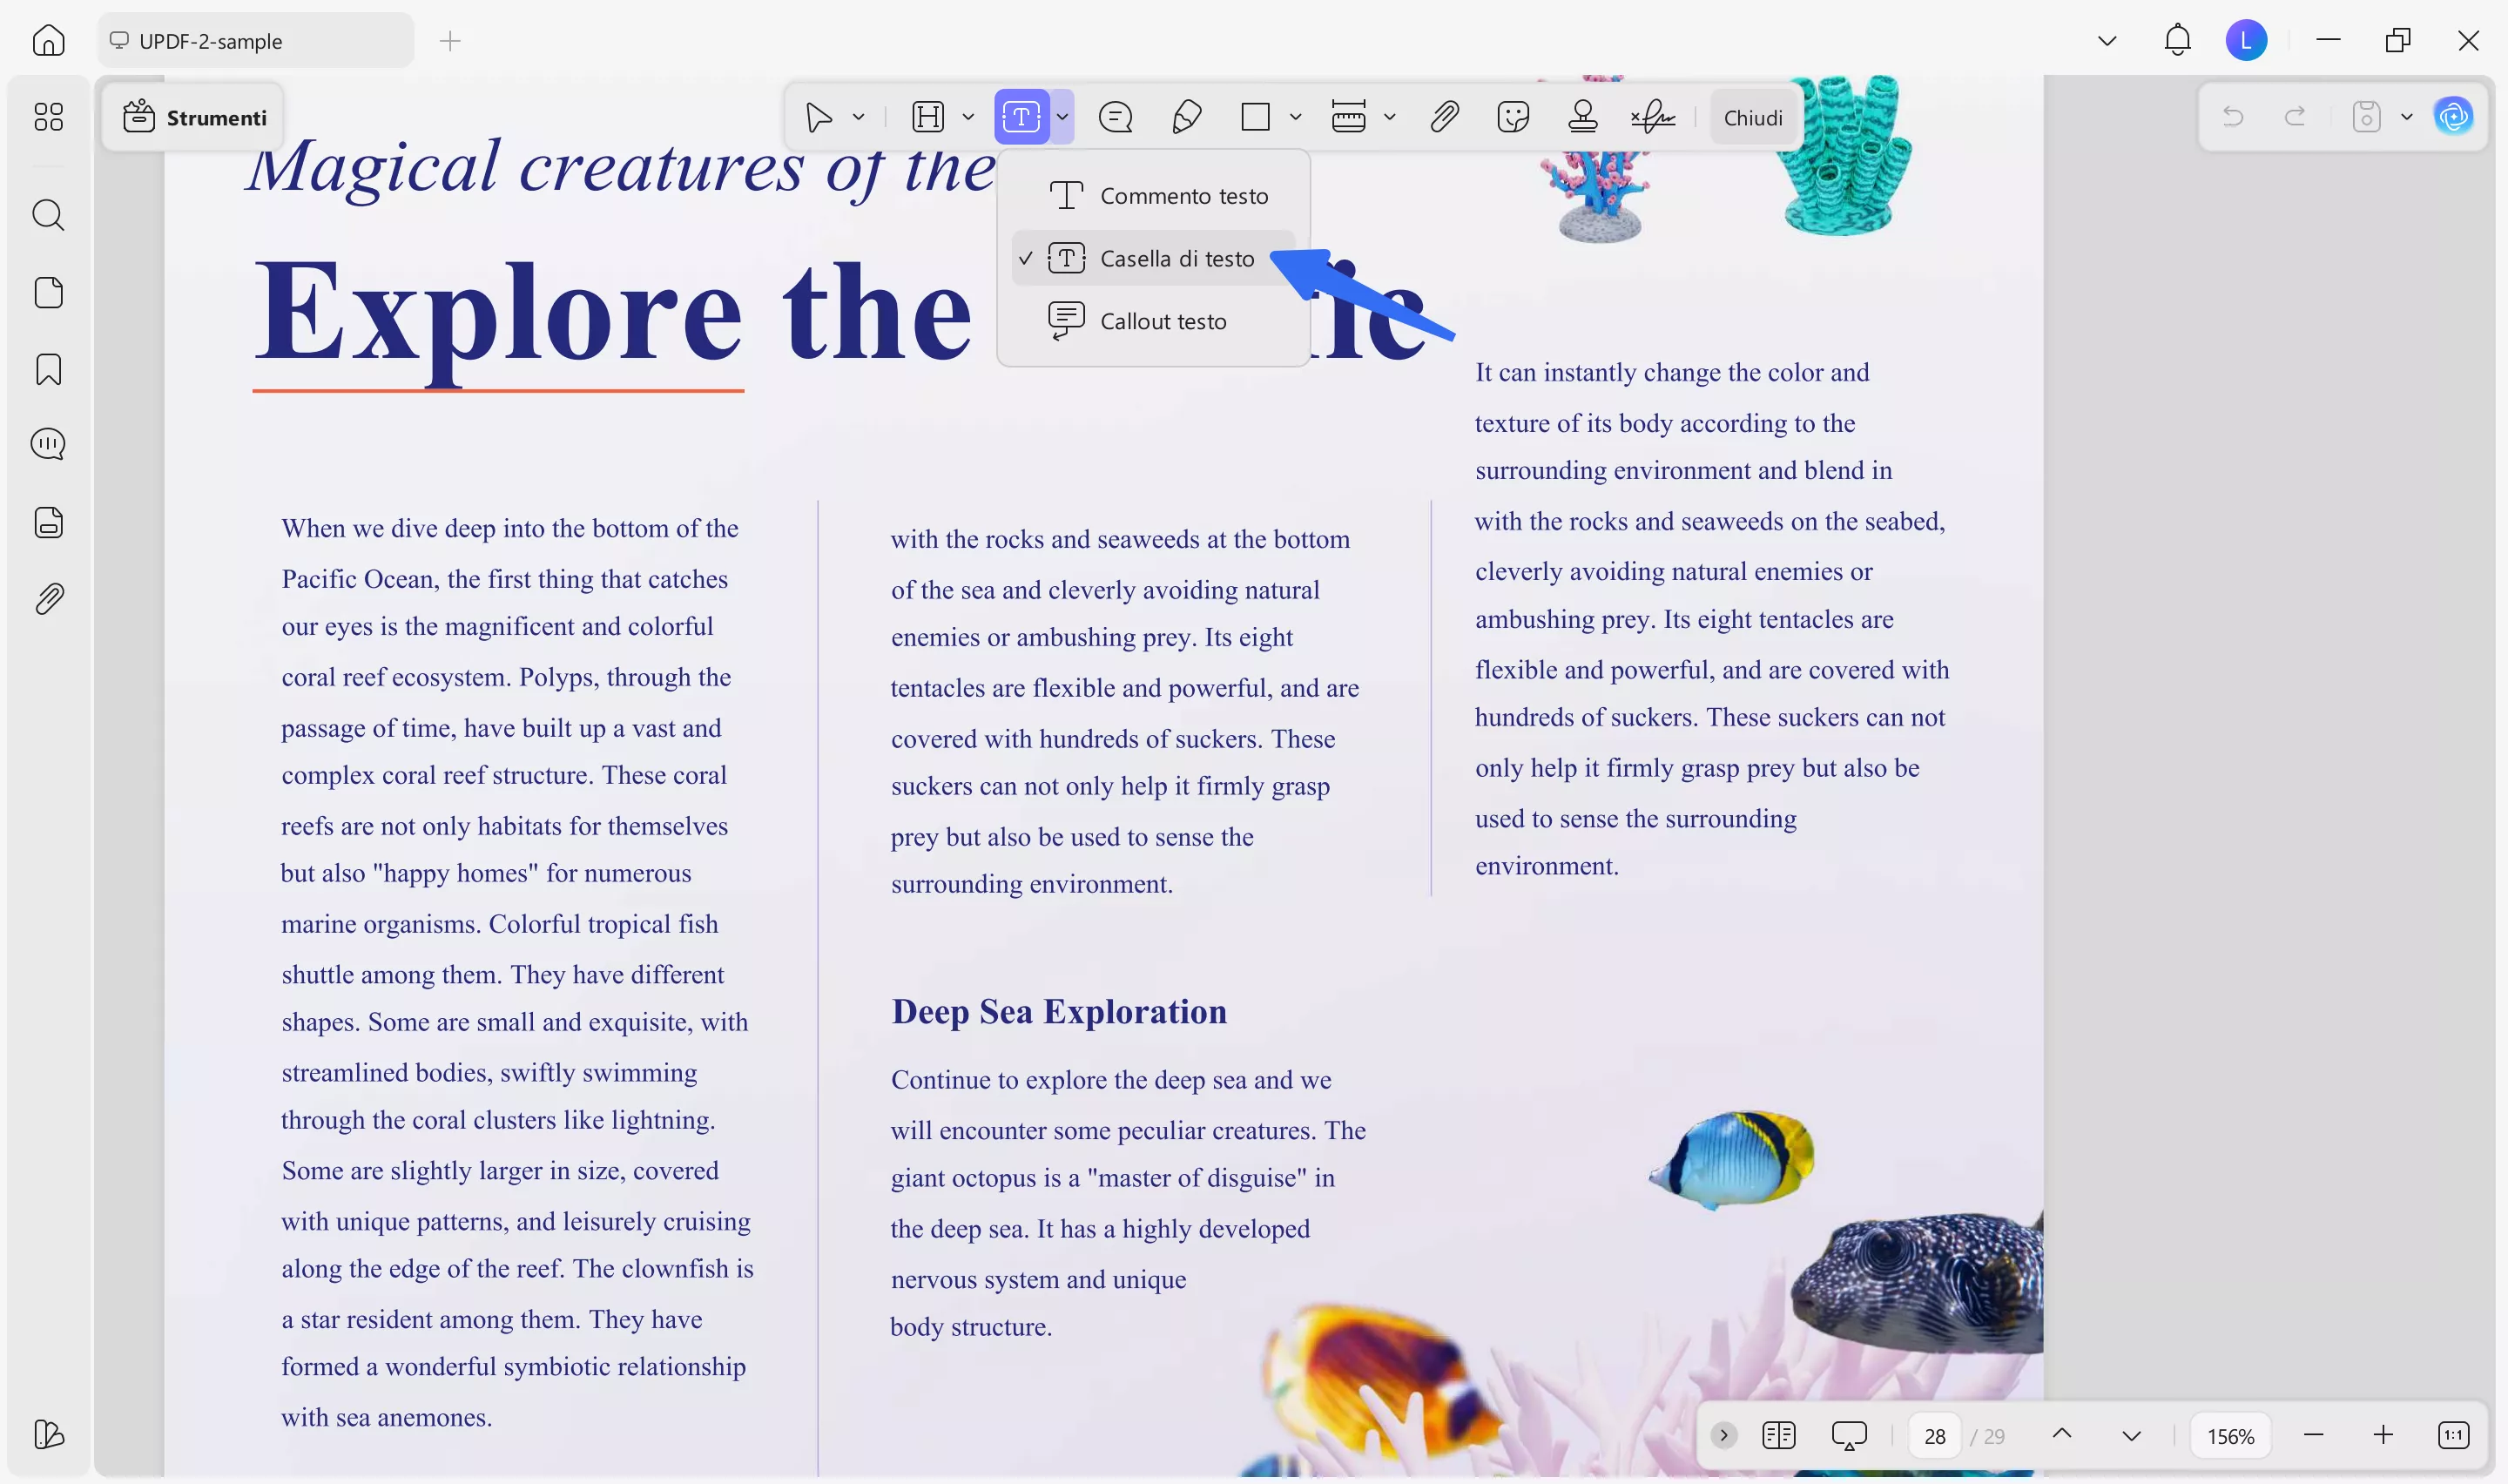Open the UPDF AI assistant icon

(x=2453, y=117)
